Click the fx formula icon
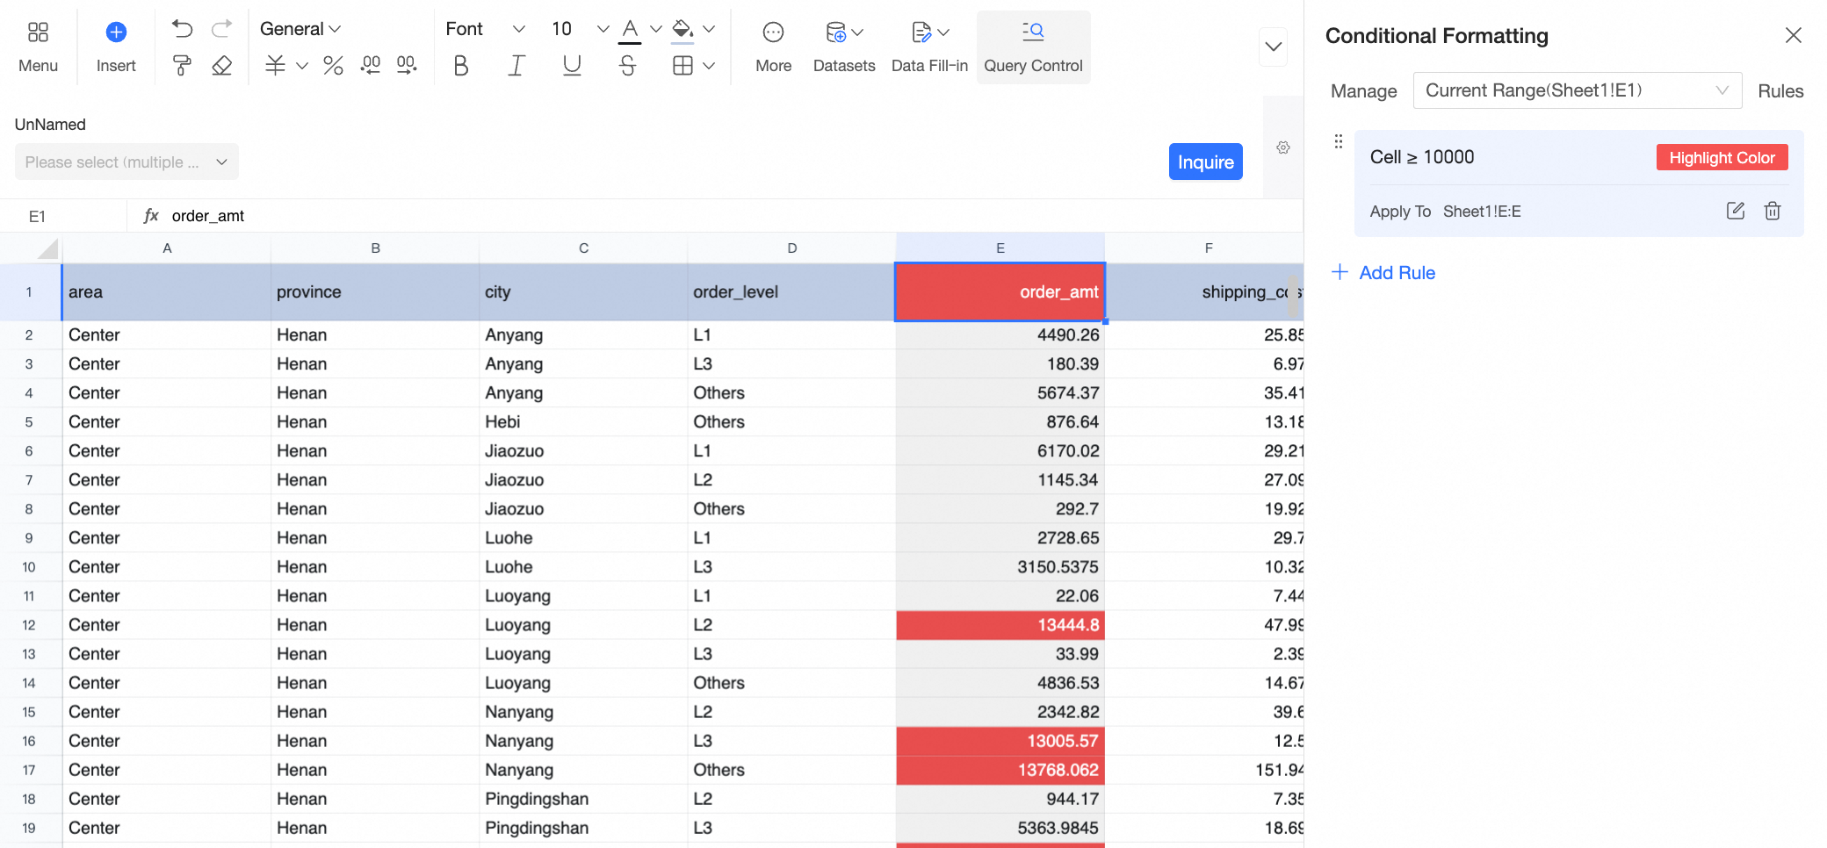The image size is (1827, 848). (151, 215)
